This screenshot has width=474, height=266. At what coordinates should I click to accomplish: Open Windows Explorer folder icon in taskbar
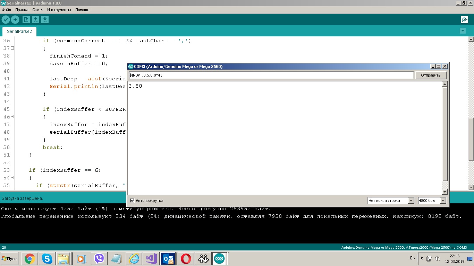click(64, 259)
